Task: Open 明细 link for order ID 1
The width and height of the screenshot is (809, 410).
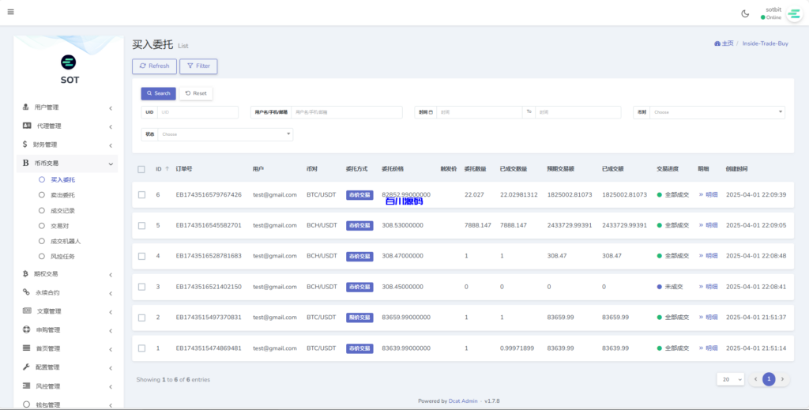Action: coord(709,348)
